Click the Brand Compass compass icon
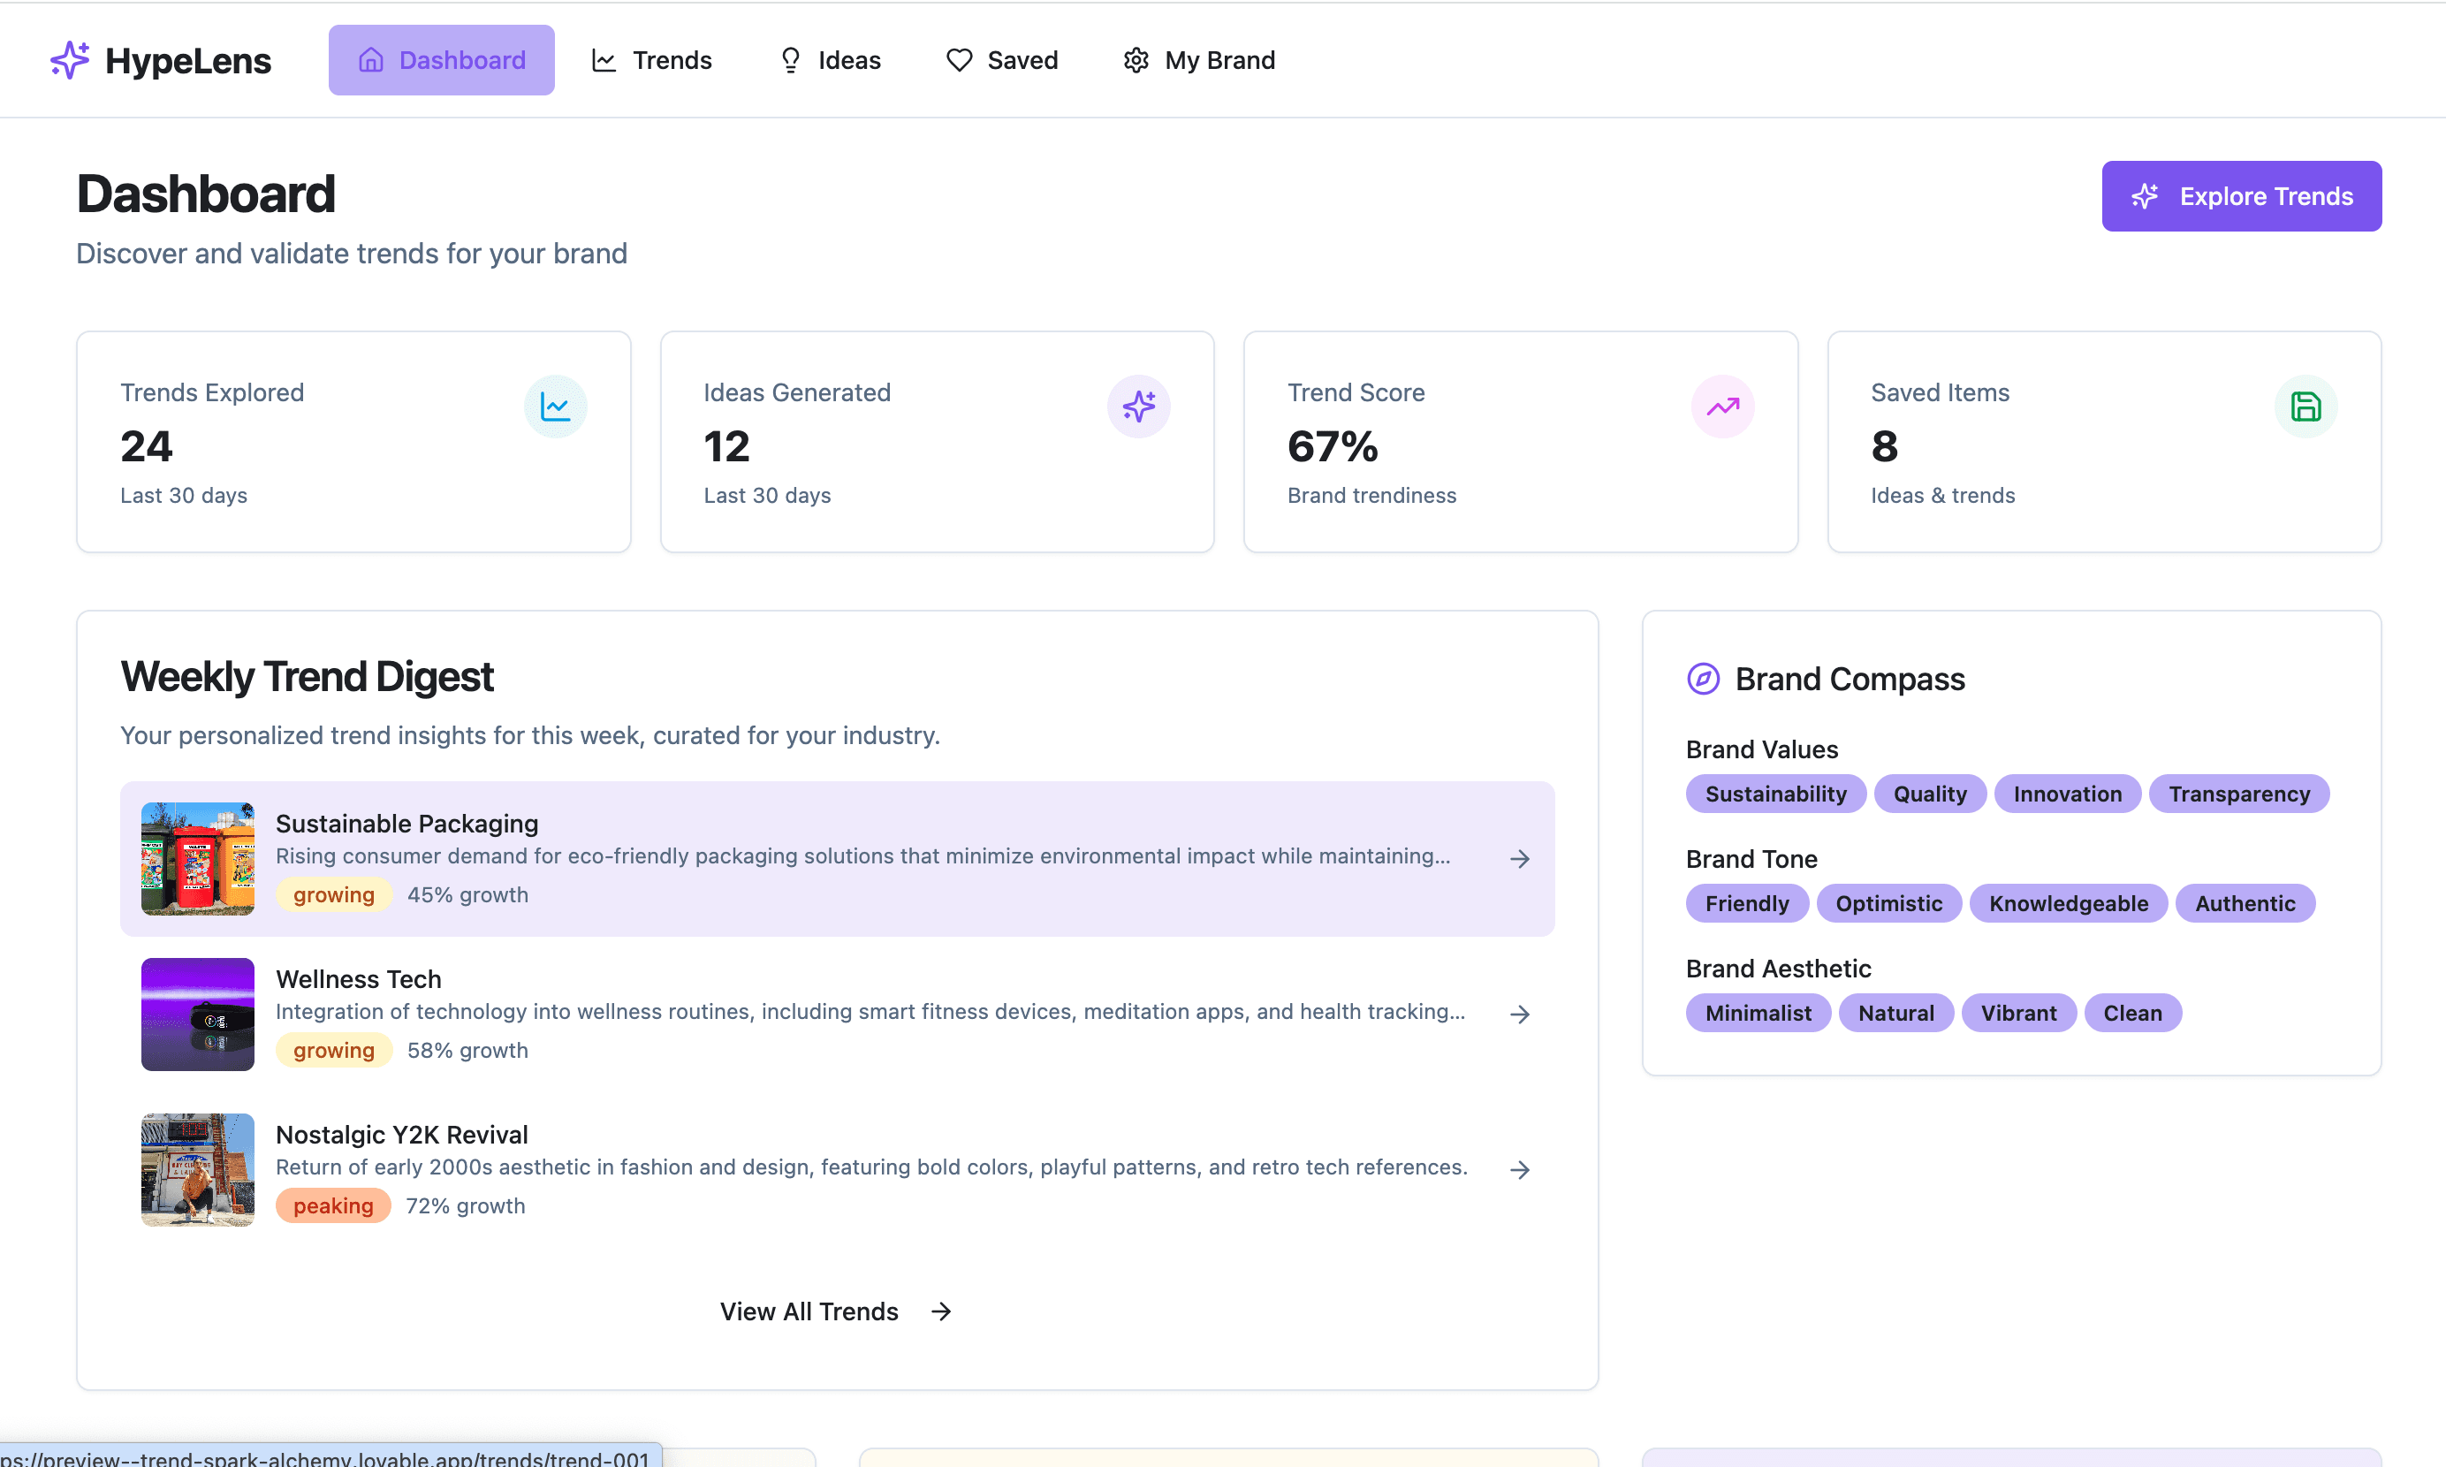 (1703, 679)
